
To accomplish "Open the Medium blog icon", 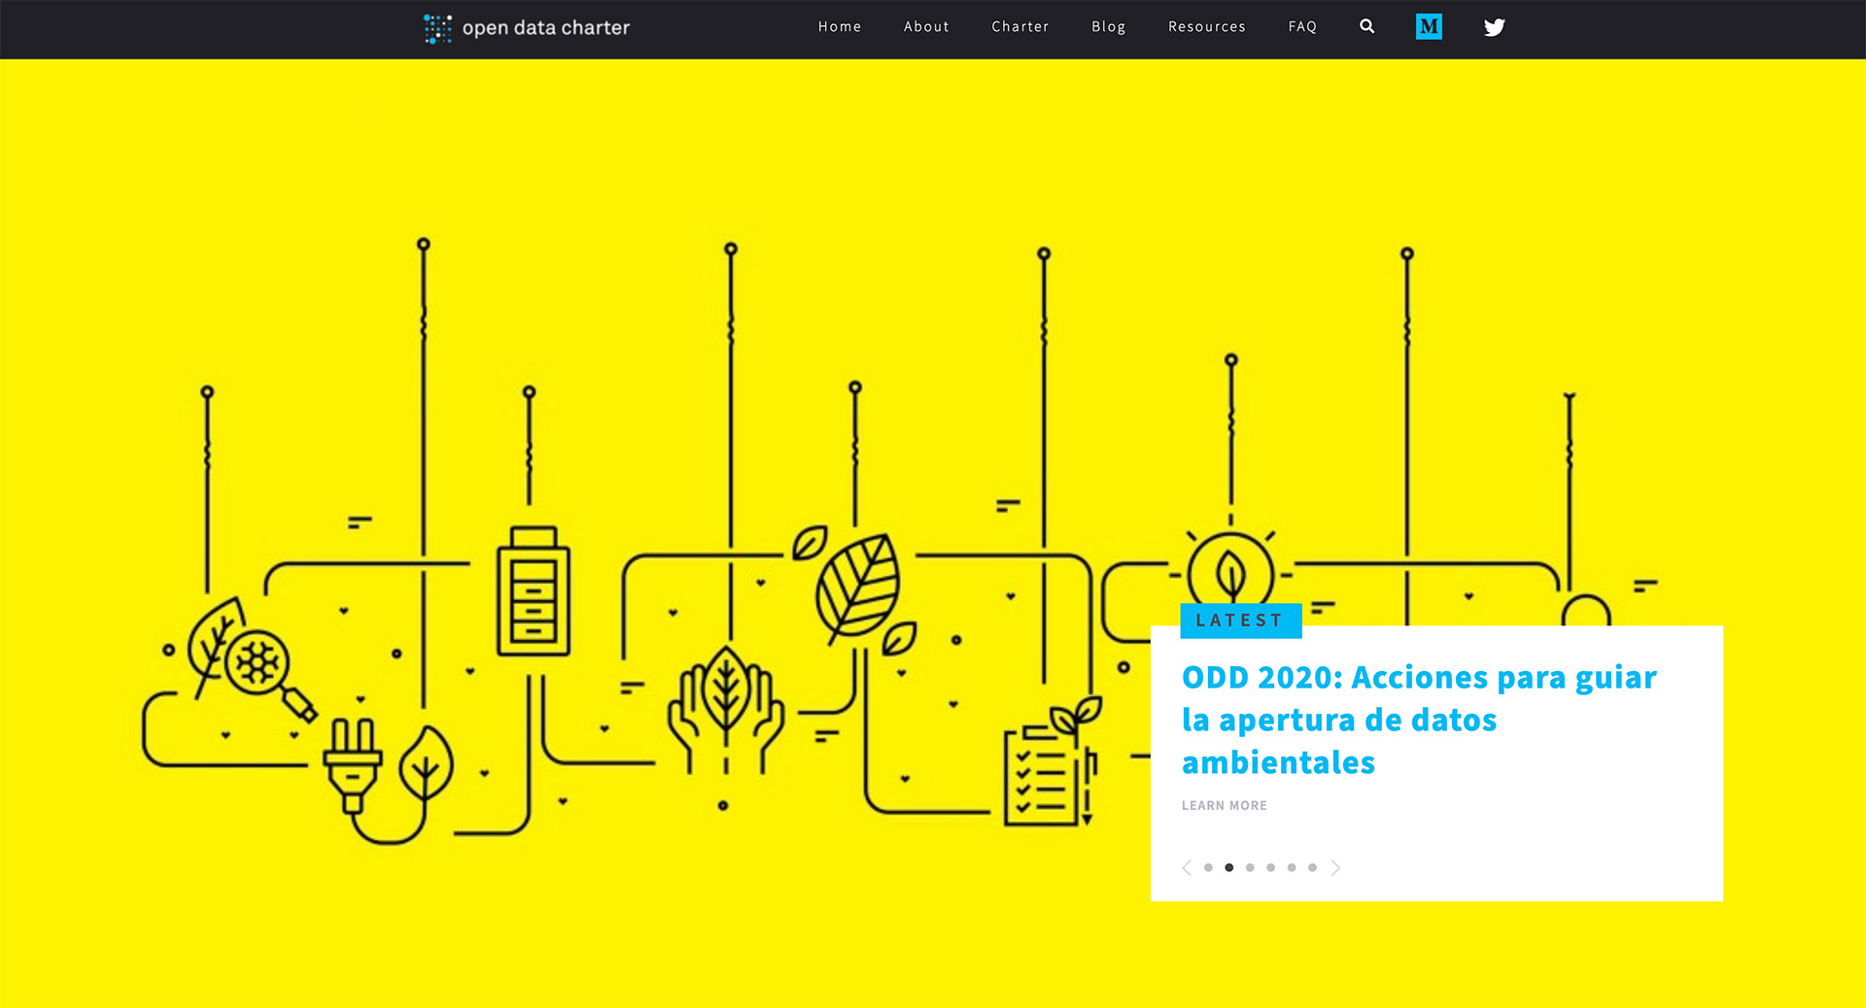I will pyautogui.click(x=1429, y=27).
